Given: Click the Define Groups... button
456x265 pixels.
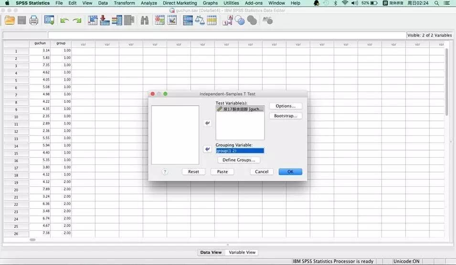Looking at the screenshot, I should pos(239,160).
